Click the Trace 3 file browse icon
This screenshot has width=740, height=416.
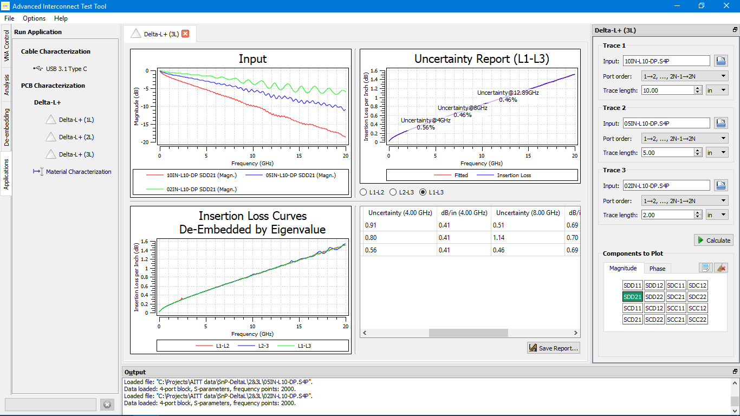720,185
